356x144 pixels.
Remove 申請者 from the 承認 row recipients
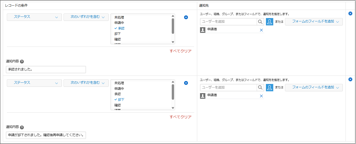tap(261, 30)
